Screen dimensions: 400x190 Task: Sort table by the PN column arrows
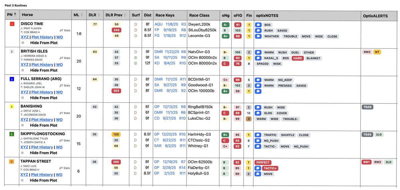(15, 15)
